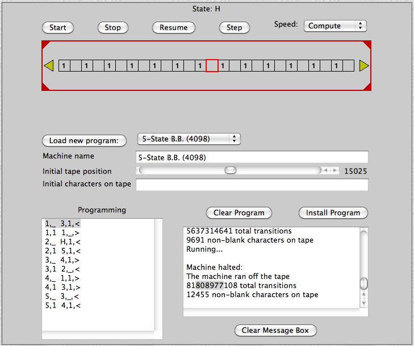Viewport: 414px width, 346px height.
Task: Select program line "1,1 1,_,>"
Action: click(x=62, y=233)
